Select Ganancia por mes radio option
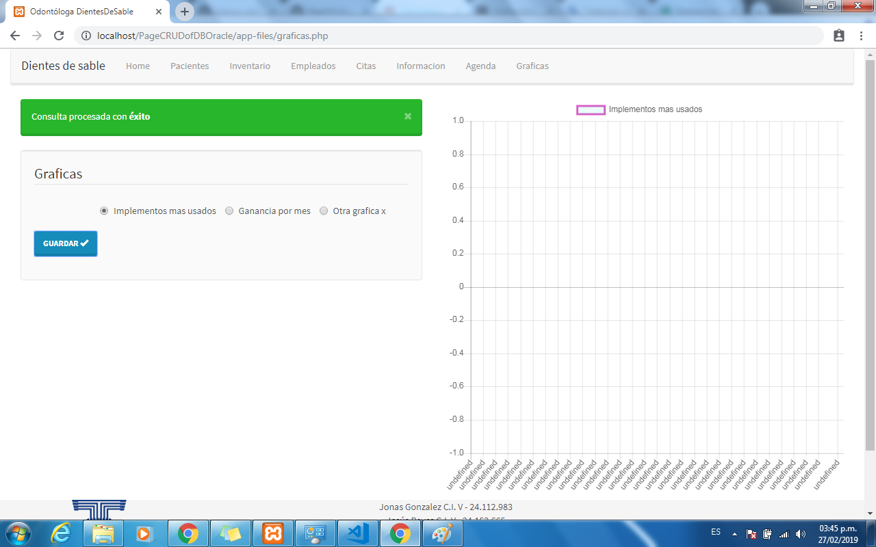 (x=229, y=211)
